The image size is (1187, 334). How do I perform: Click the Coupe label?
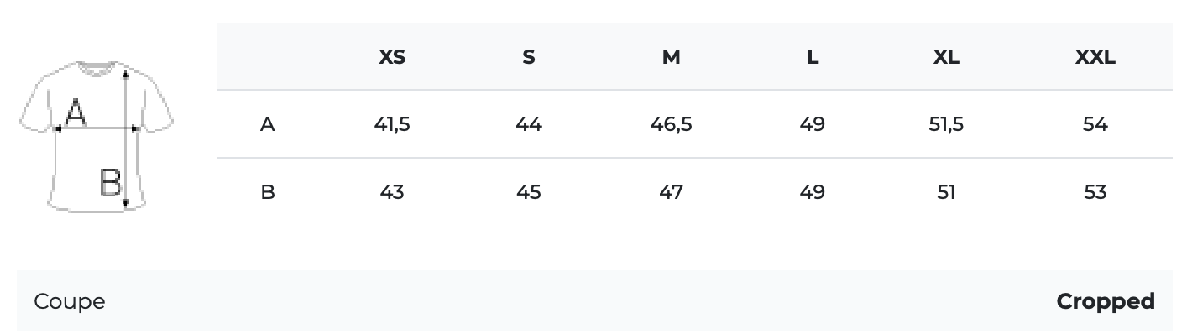70,301
